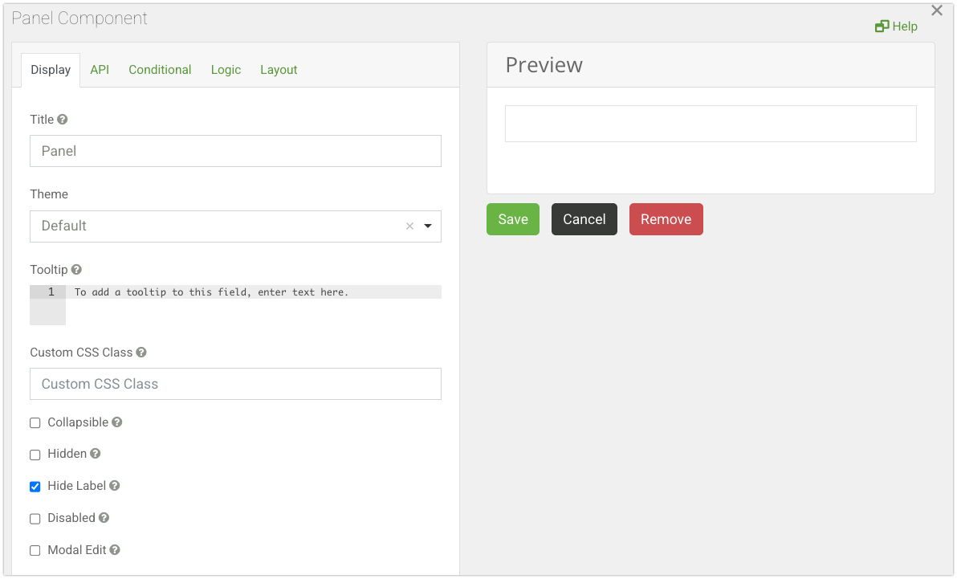Clear the Theme selection with the x

409,226
